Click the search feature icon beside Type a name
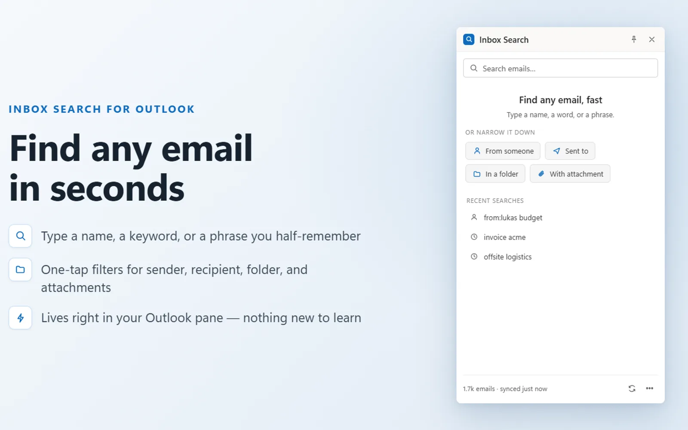Viewport: 688px width, 430px height. pyautogui.click(x=20, y=236)
